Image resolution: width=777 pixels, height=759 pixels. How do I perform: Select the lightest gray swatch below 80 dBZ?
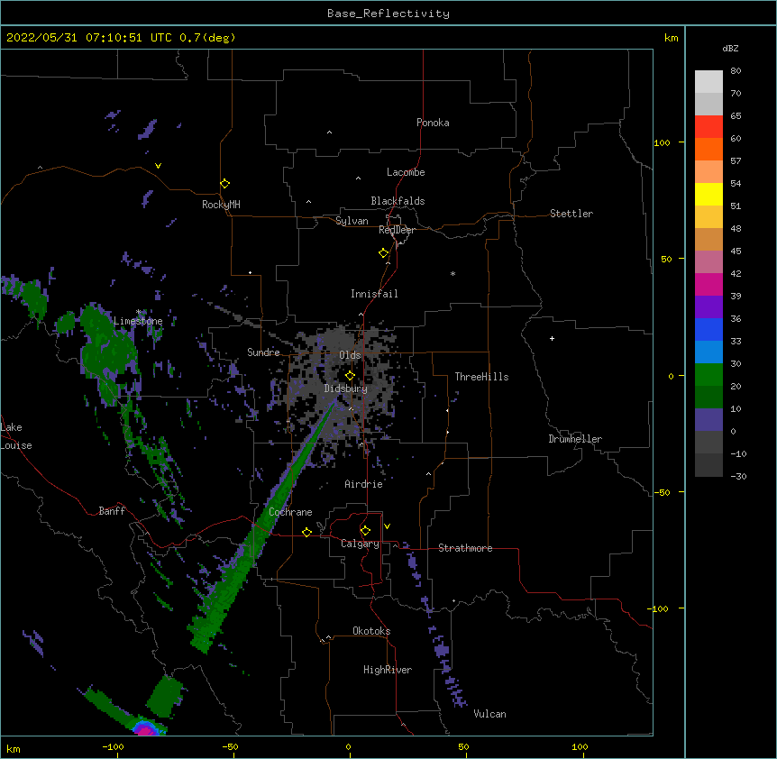[x=708, y=81]
